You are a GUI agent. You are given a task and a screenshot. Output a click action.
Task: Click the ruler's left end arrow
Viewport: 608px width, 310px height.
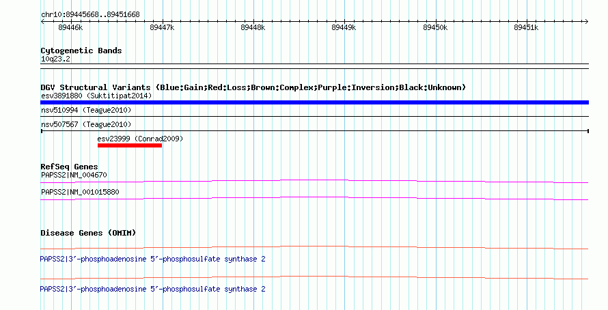[42, 22]
